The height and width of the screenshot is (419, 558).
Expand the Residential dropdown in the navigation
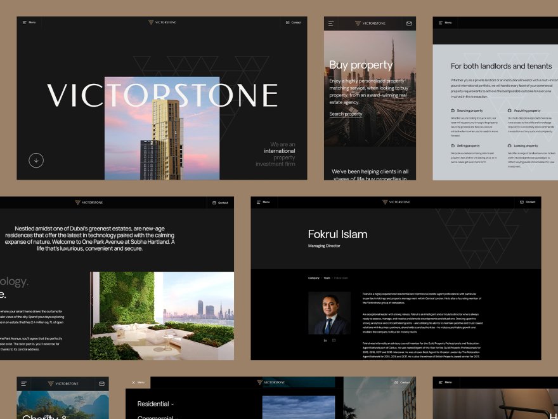154,403
